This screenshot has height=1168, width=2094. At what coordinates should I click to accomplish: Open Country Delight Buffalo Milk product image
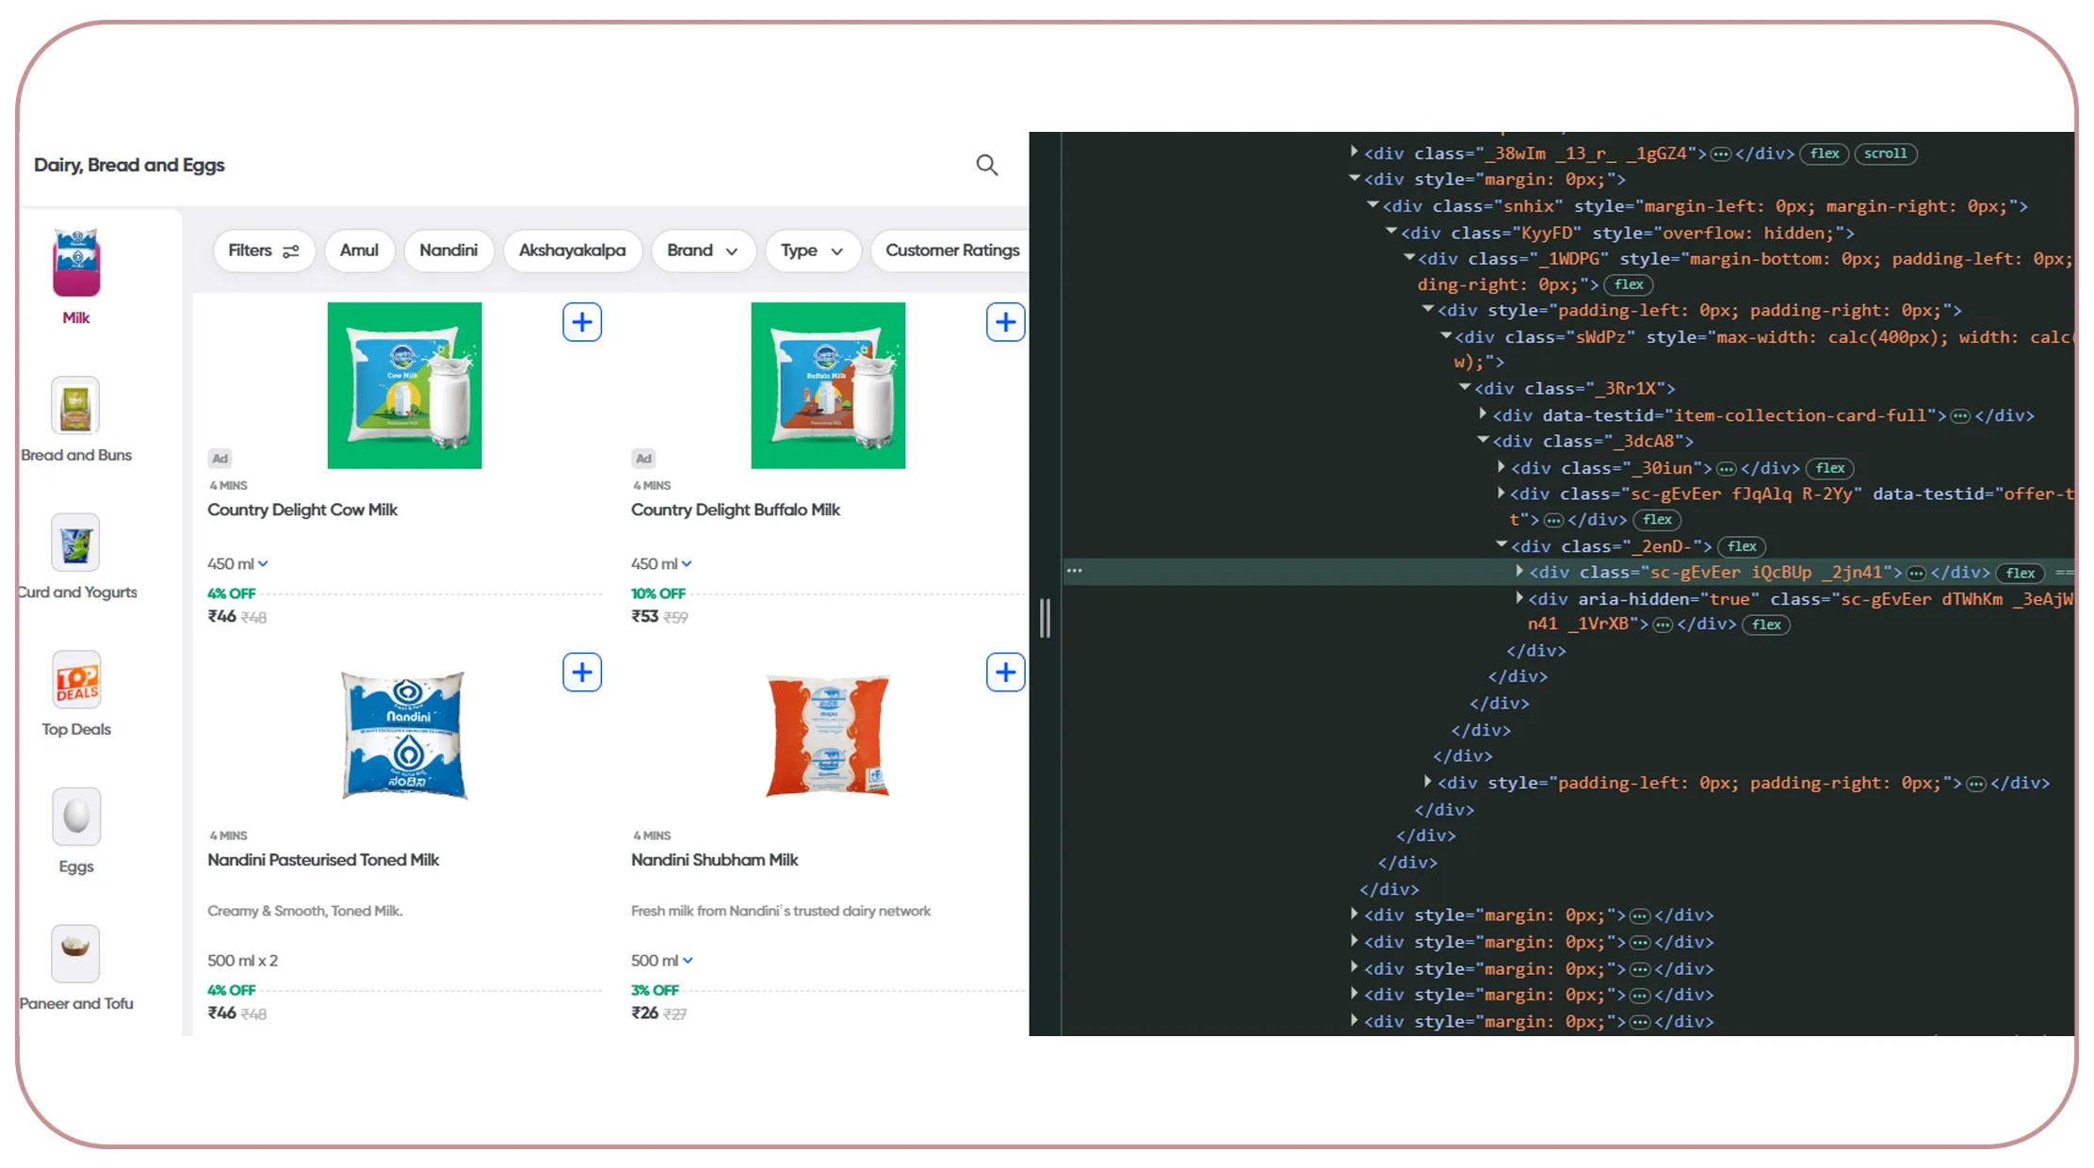tap(828, 385)
